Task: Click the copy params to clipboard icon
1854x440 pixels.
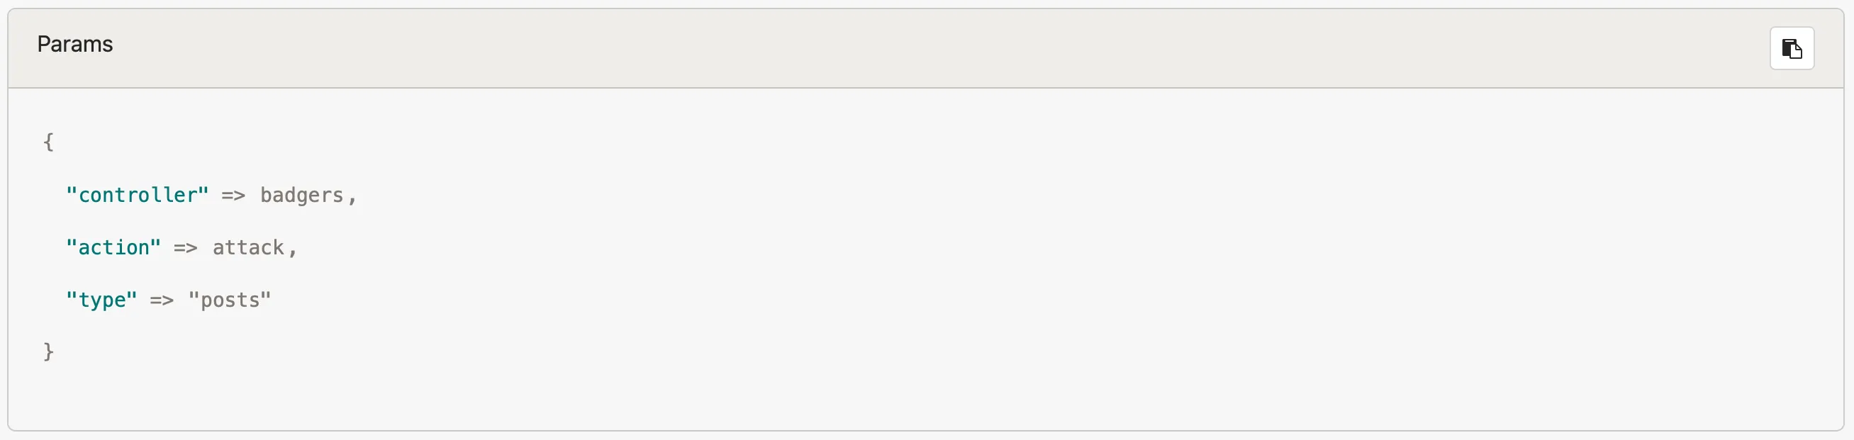Action: click(x=1792, y=48)
